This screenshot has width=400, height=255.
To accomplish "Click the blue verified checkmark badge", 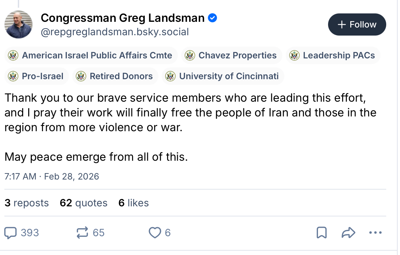I will point(212,18).
